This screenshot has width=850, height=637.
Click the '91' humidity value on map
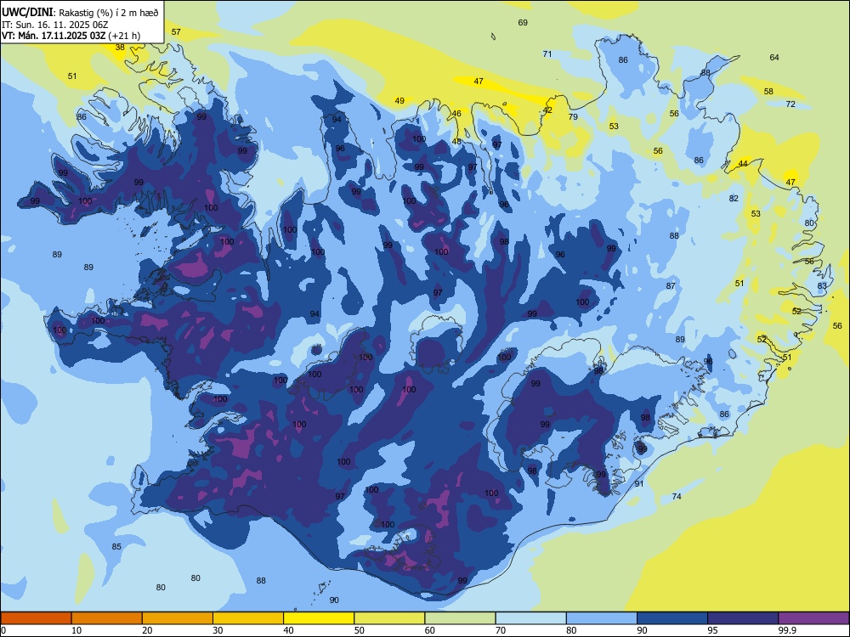coord(639,484)
